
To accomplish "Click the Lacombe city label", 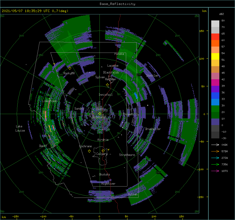I will point(113,66).
